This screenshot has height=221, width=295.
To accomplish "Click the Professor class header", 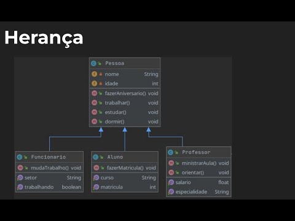I will pyautogui.click(x=199, y=152).
